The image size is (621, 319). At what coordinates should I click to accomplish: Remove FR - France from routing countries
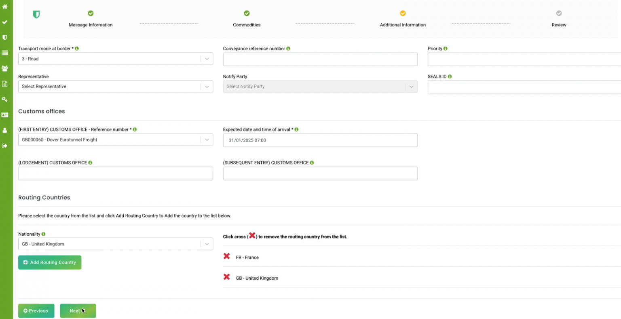pos(226,256)
